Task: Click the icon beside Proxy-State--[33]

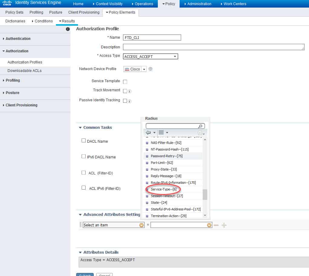Action: click(x=147, y=170)
